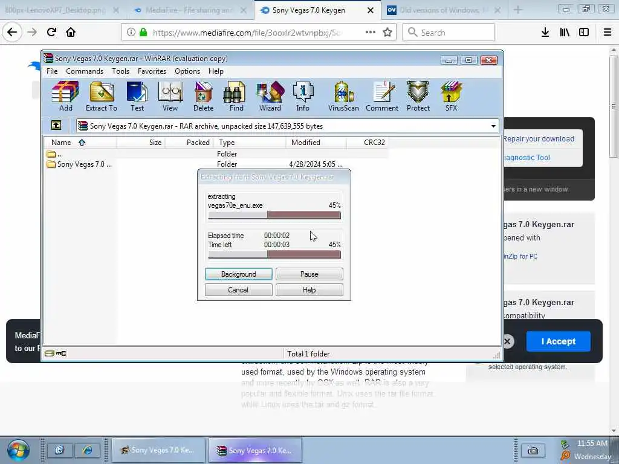The image size is (619, 464).
Task: Launch the Wizard tool
Action: (x=270, y=96)
